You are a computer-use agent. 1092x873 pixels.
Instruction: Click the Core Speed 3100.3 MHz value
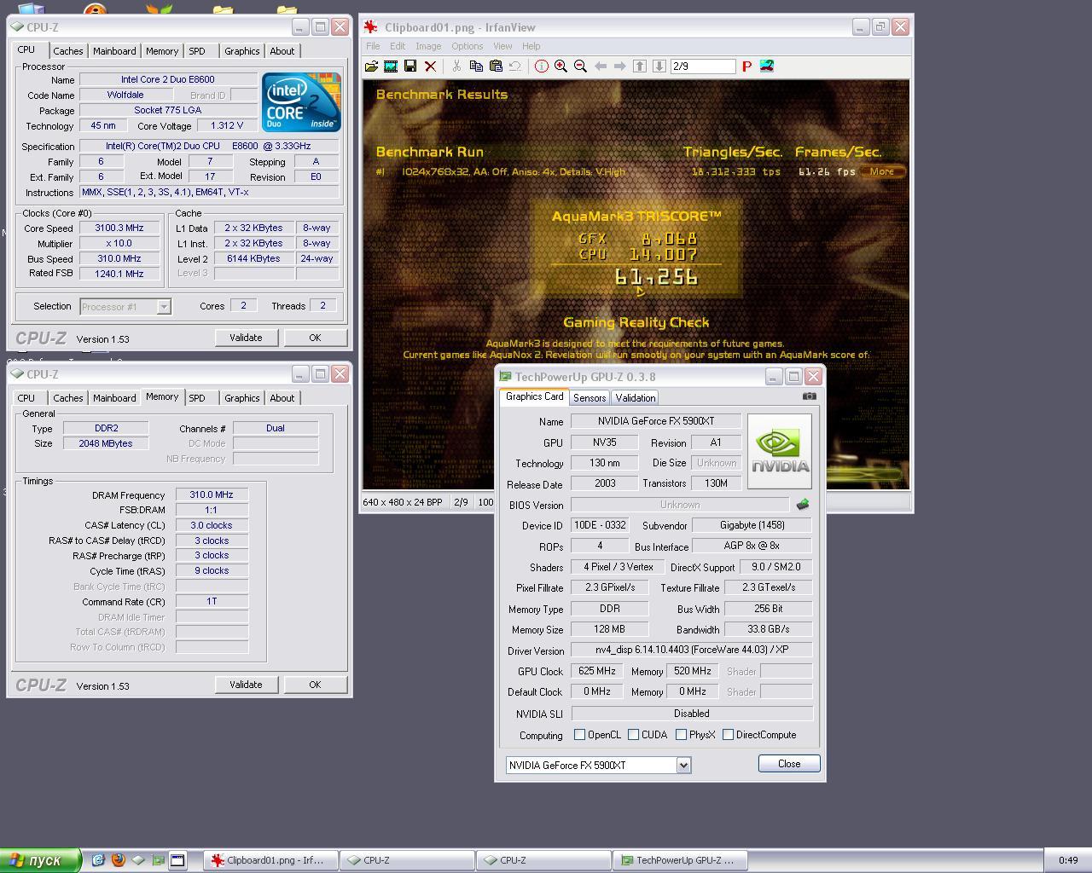[120, 228]
